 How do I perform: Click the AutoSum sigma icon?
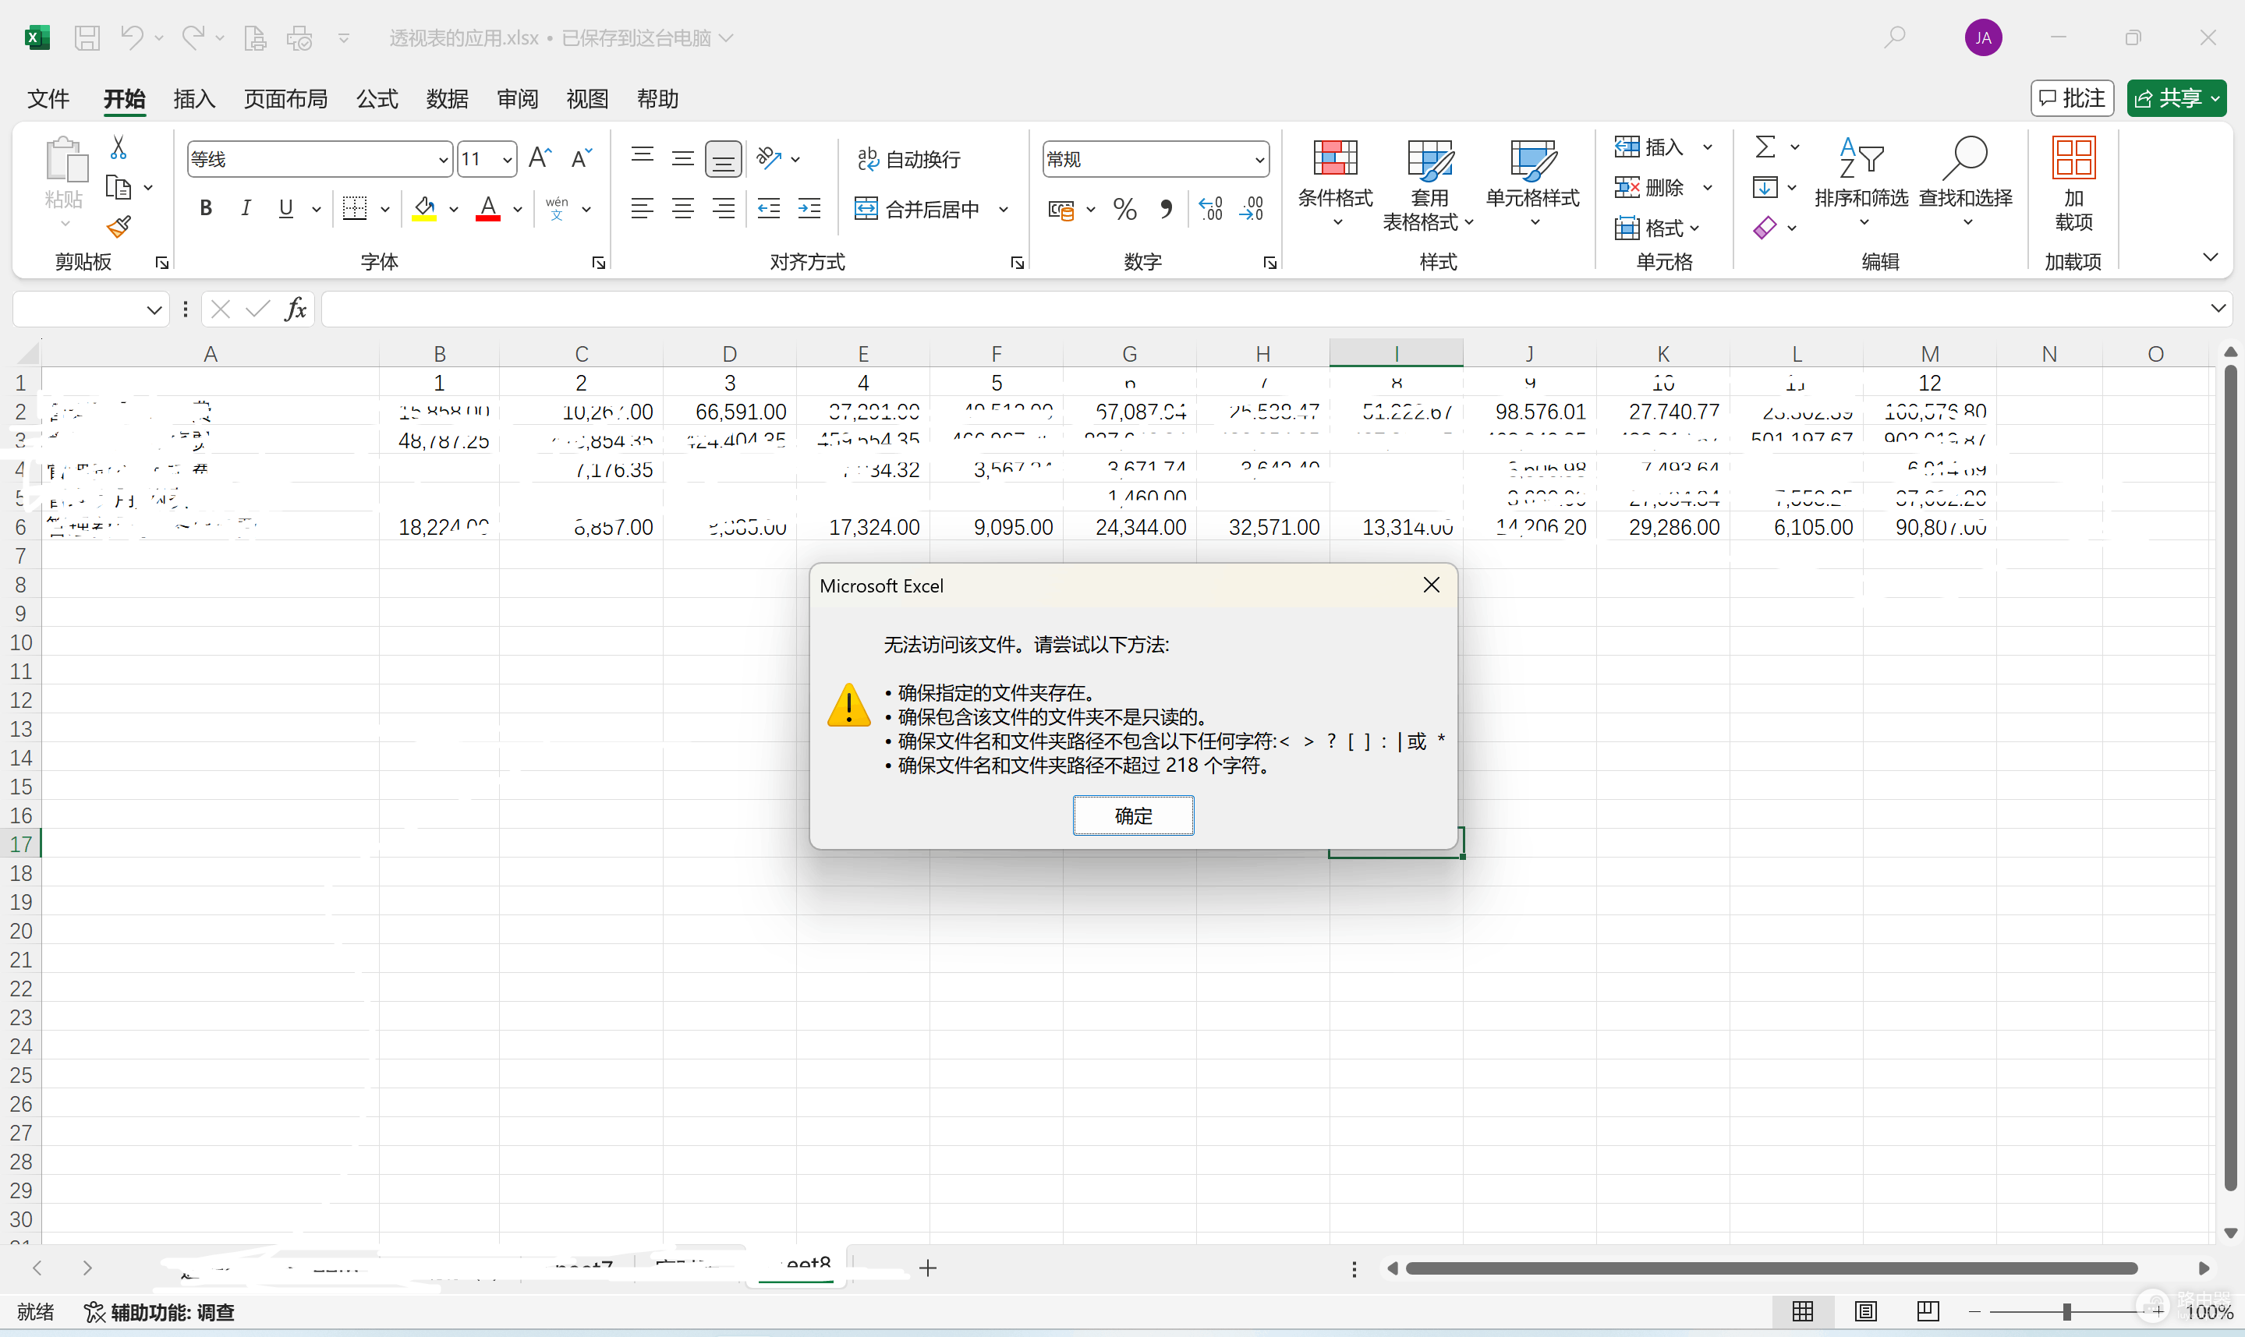click(x=1765, y=146)
